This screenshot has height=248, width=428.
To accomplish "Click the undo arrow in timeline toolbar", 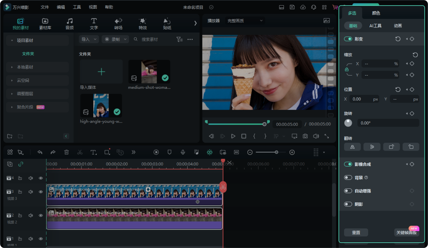I will pyautogui.click(x=40, y=152).
